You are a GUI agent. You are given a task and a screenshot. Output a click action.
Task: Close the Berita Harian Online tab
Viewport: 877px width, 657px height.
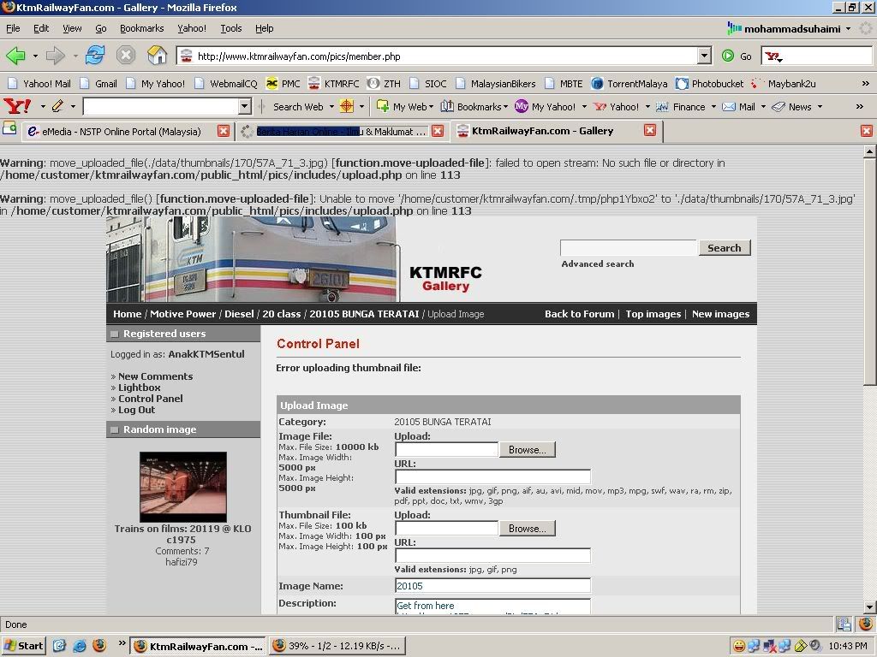438,131
